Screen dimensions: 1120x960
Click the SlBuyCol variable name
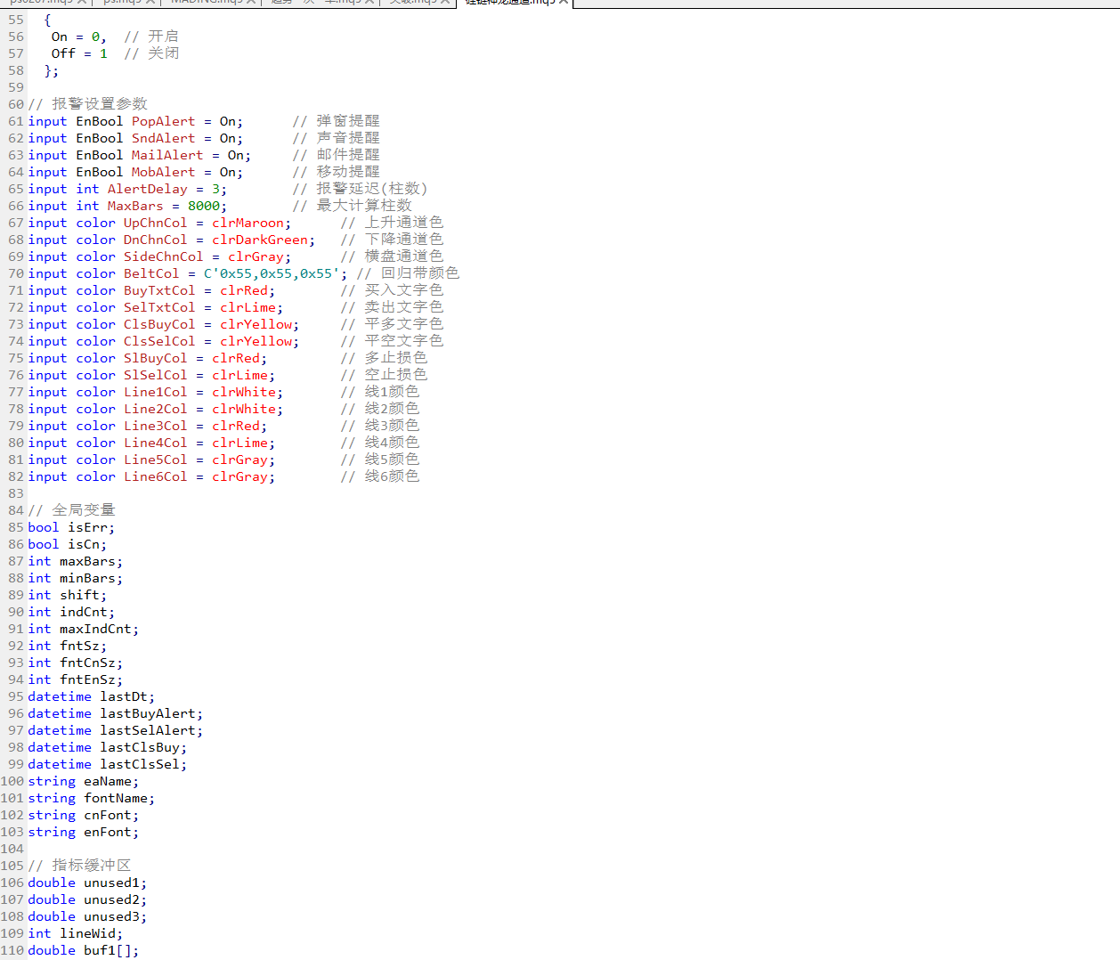click(156, 358)
